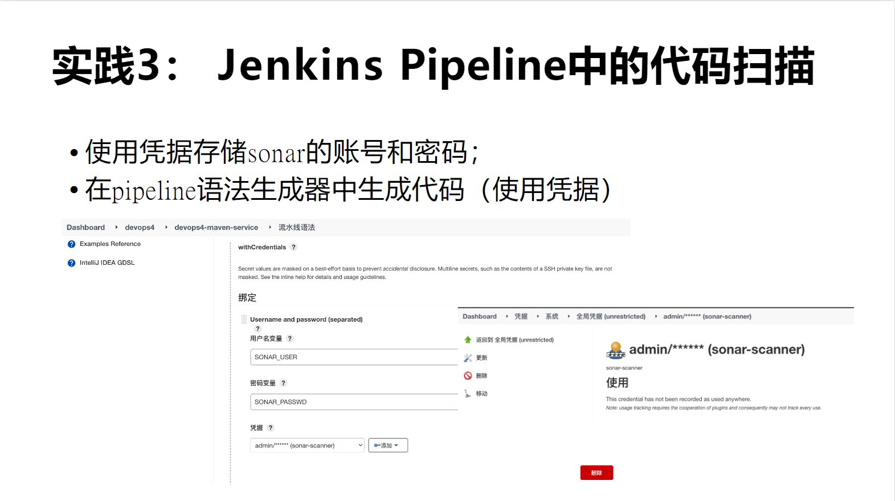This screenshot has width=895, height=501.
Task: Click the 'Username and password (separated)' label
Action: (306, 319)
